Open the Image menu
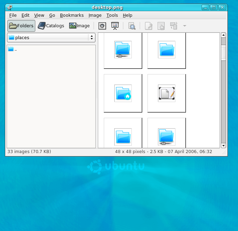This screenshot has width=238, height=231. [x=95, y=15]
